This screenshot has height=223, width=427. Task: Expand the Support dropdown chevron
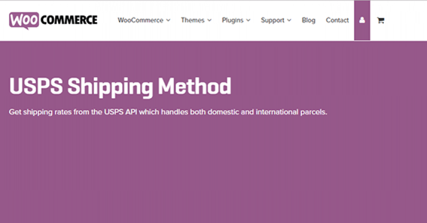point(289,20)
